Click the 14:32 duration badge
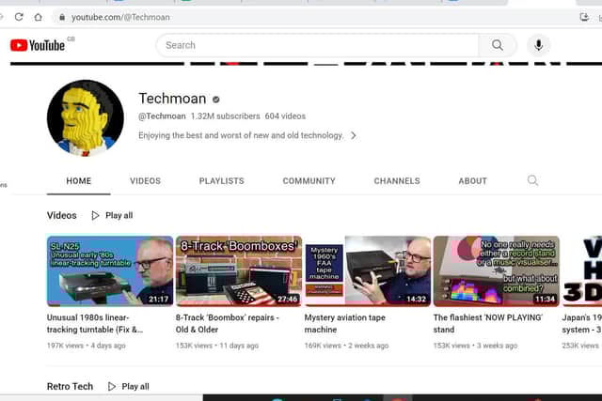602x401 pixels. (416, 299)
